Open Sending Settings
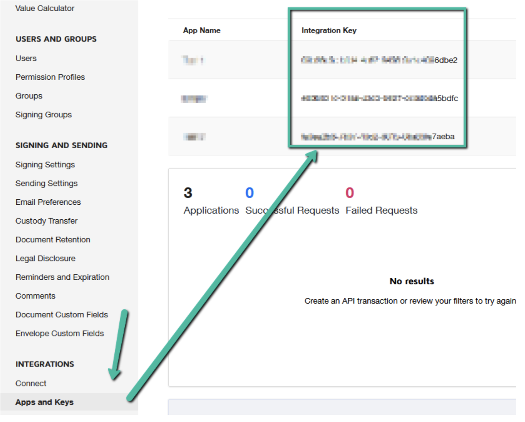The height and width of the screenshot is (422, 525). tap(46, 183)
